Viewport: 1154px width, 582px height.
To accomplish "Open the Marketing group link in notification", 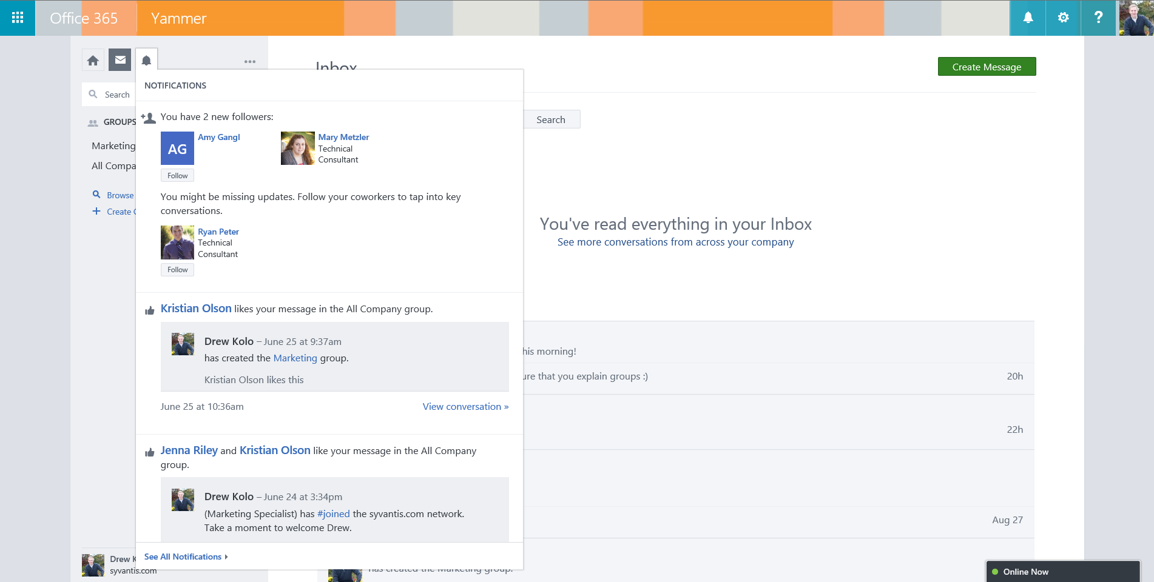I will tap(295, 358).
